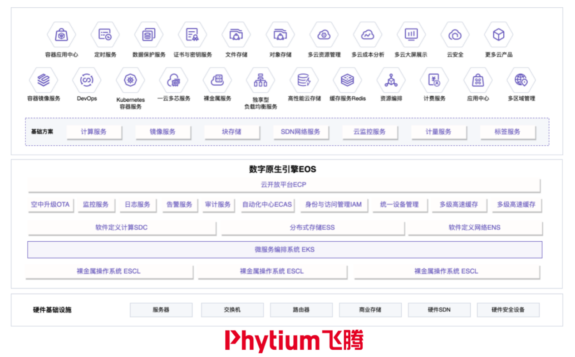Viewport: 575px width, 357px height.
Task: Open the 定时服务 icon
Action: point(105,35)
